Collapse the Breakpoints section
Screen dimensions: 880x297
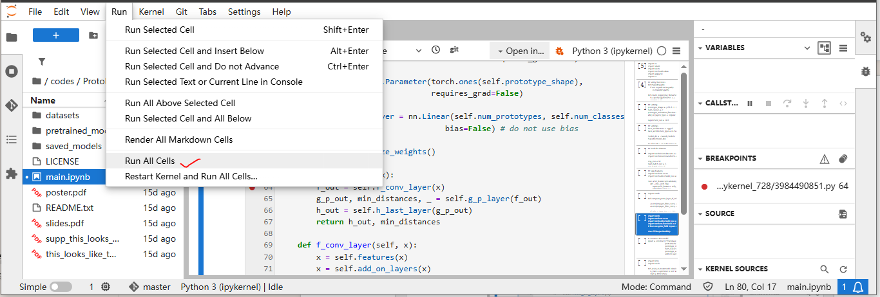click(700, 159)
